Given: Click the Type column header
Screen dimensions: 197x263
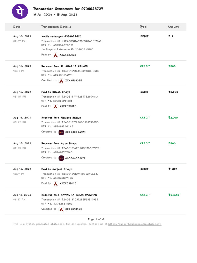Looking at the screenshot, I should (143, 27).
